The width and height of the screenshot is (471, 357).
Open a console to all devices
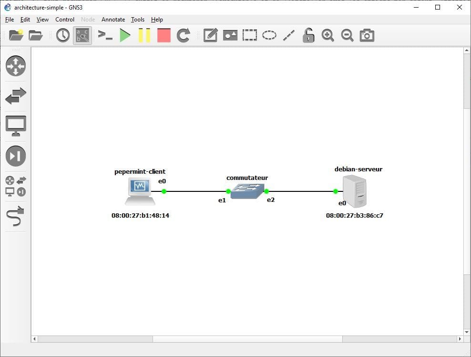click(105, 35)
